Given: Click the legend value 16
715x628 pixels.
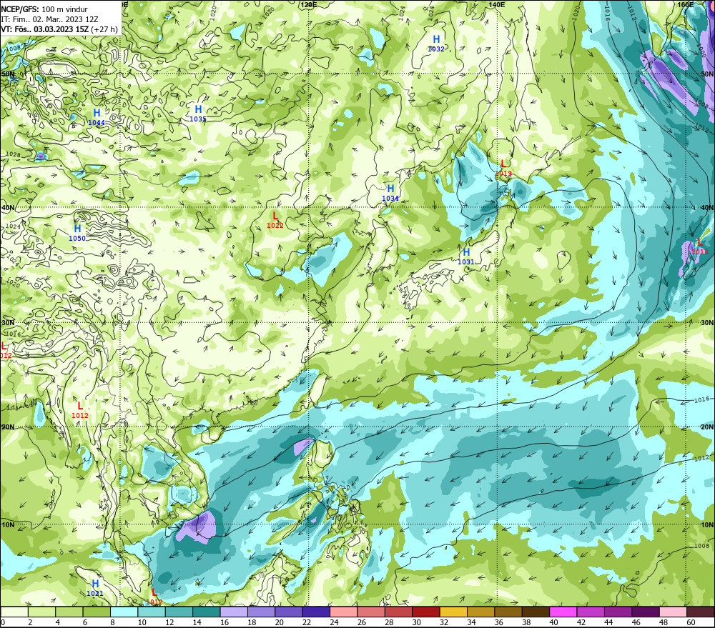Looking at the screenshot, I should pyautogui.click(x=224, y=622).
